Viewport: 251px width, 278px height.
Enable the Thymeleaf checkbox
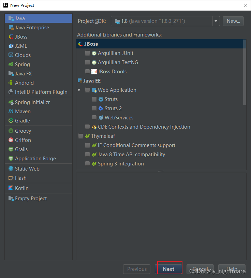pyautogui.click(x=80, y=136)
